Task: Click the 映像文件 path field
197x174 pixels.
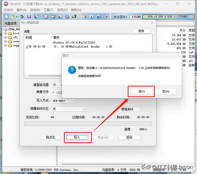Action: [x=57, y=93]
